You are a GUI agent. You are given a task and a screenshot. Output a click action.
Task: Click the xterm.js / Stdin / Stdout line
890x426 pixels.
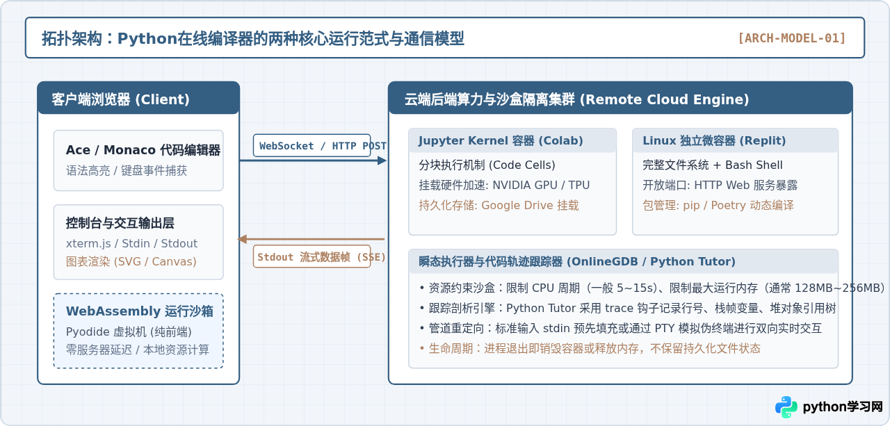[131, 243]
